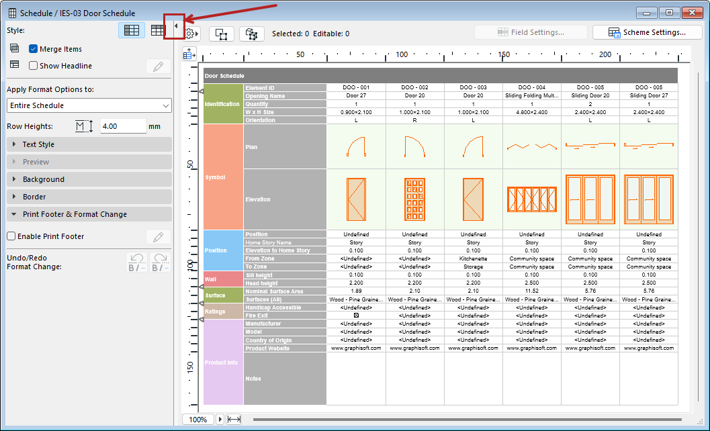Open Scheme Settings dialog
710x431 pixels.
click(648, 32)
